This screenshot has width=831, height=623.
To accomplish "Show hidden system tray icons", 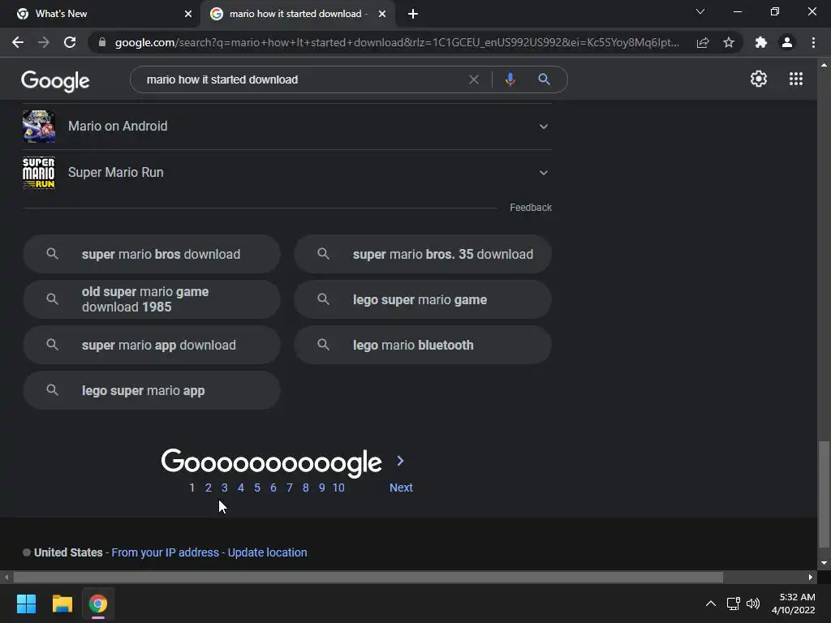I will [x=711, y=604].
